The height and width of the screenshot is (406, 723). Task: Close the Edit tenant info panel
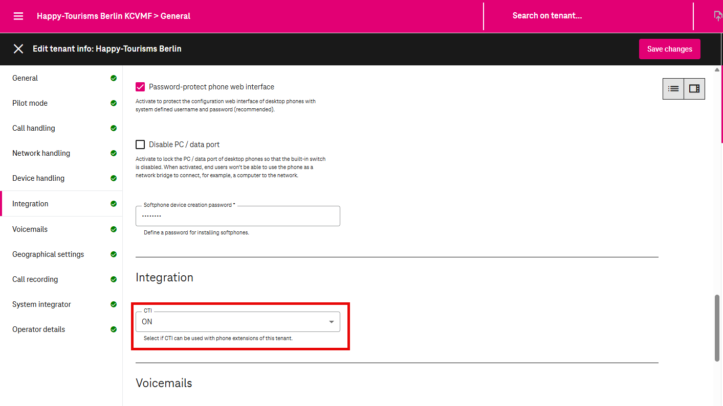click(x=18, y=49)
